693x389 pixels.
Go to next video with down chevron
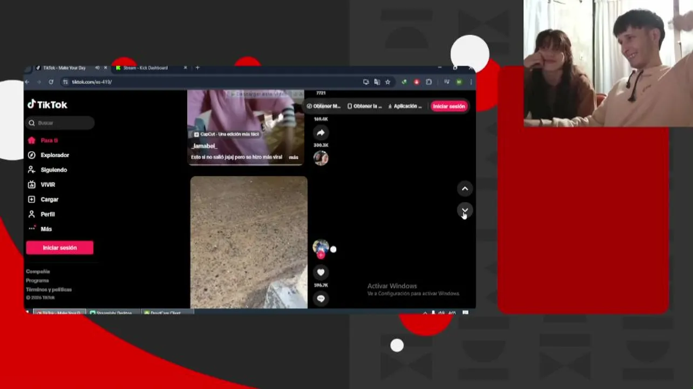[465, 210]
